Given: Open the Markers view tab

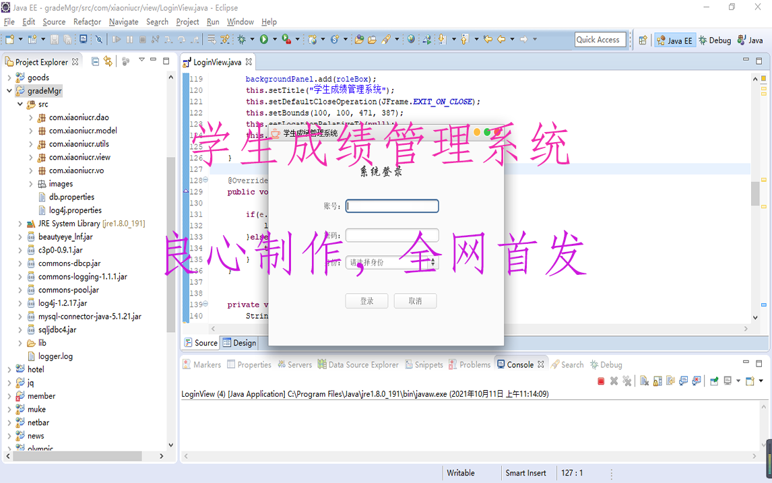Looking at the screenshot, I should pyautogui.click(x=202, y=365).
